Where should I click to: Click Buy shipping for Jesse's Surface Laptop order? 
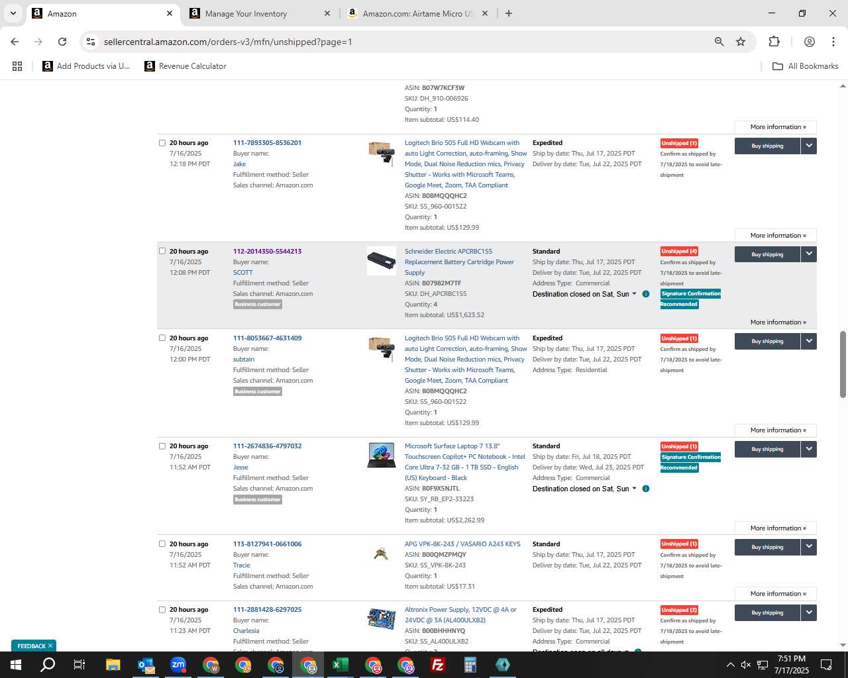pos(767,449)
